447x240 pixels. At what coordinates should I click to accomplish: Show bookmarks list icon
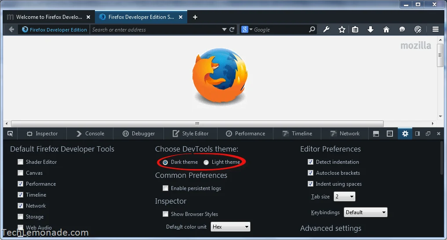(355, 29)
